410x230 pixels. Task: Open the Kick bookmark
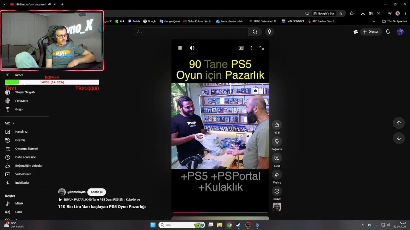click(120, 21)
